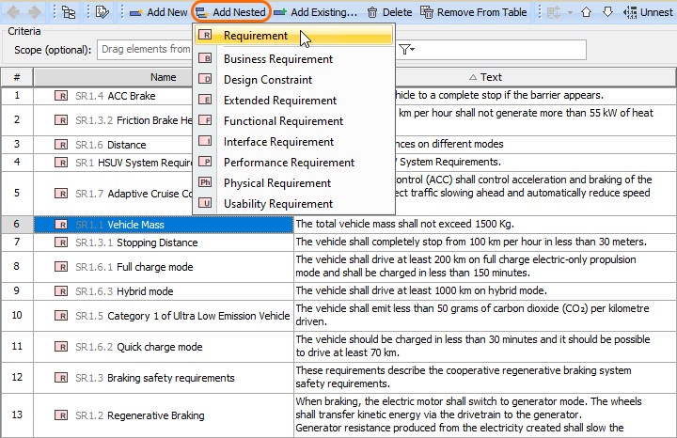Image resolution: width=677 pixels, height=438 pixels.
Task: Click the SR1.2 Regenerative Braking requirement icon
Action: (x=61, y=415)
